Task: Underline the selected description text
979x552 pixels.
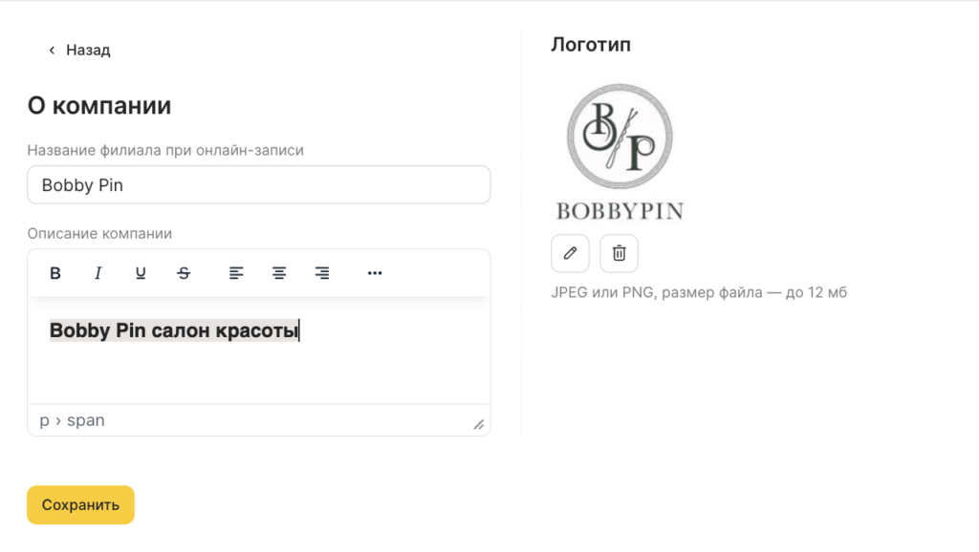Action: (x=141, y=273)
